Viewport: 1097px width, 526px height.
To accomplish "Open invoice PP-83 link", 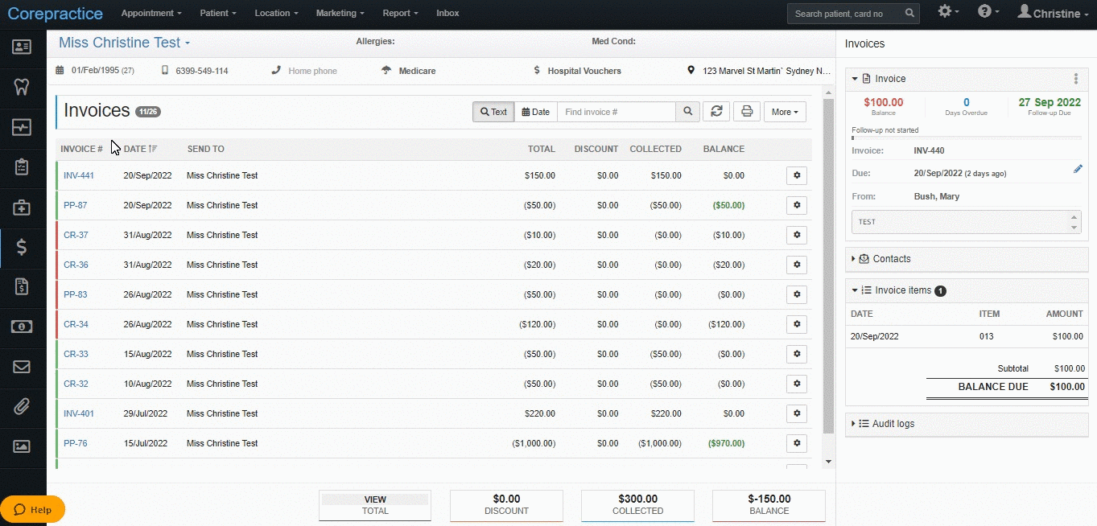I will tap(76, 294).
